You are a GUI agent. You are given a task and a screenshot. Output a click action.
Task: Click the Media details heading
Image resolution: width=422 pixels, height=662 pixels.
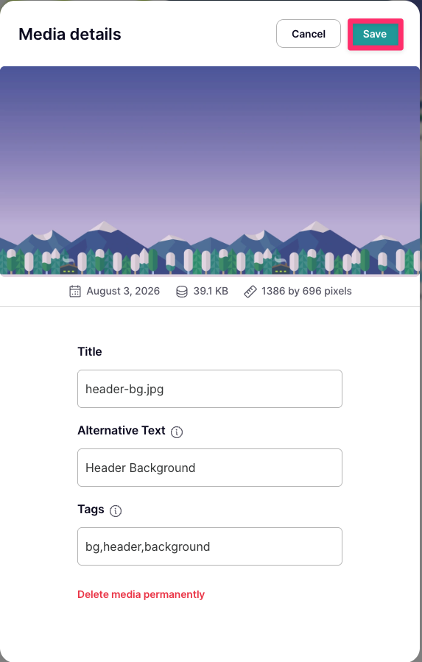click(70, 34)
